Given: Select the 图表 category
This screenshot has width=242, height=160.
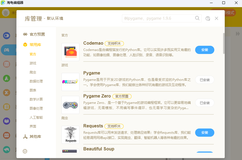Looking at the screenshot, I should pos(33,90).
